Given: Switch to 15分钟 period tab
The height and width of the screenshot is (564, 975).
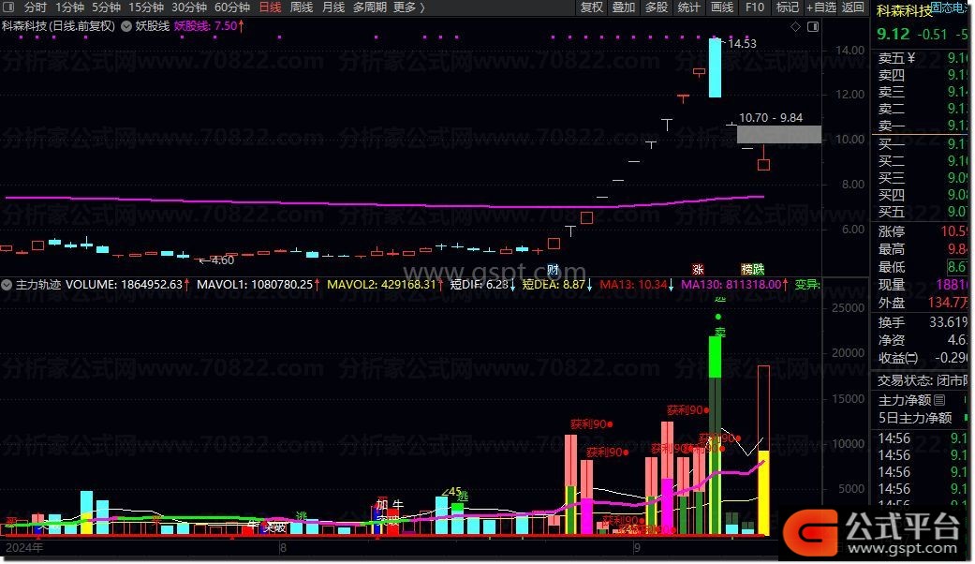Looking at the screenshot, I should (146, 7).
